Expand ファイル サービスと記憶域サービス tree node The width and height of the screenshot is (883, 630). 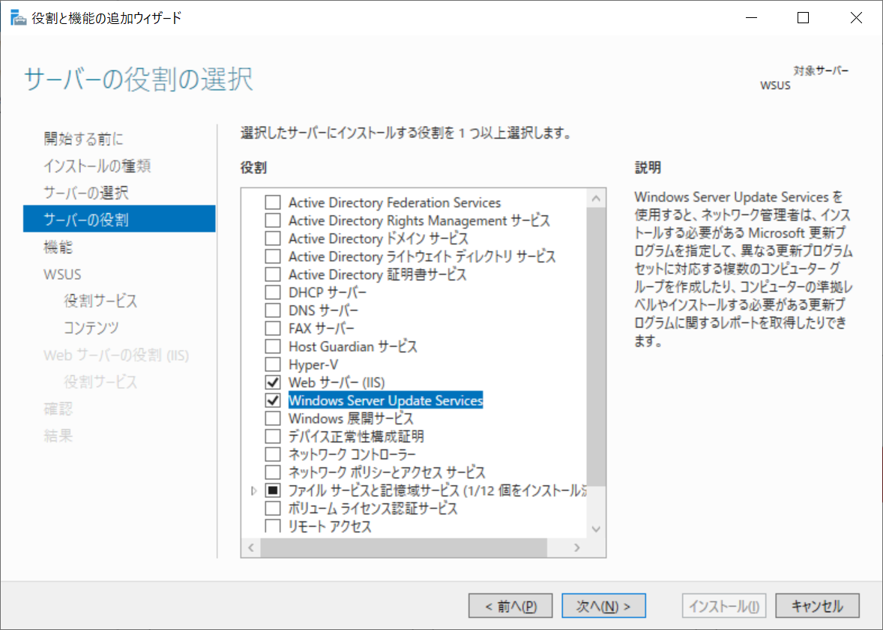254,490
